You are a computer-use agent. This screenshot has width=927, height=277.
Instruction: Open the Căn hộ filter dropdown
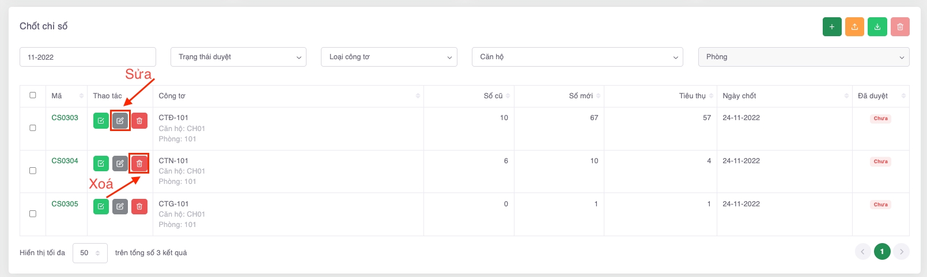577,57
